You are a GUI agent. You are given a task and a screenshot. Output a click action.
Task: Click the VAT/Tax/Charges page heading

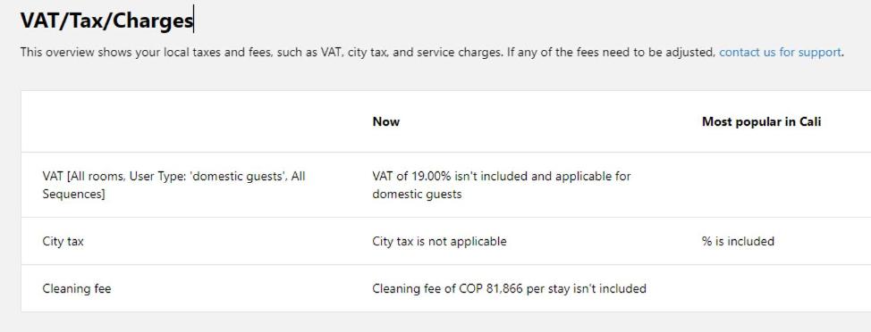tap(106, 21)
